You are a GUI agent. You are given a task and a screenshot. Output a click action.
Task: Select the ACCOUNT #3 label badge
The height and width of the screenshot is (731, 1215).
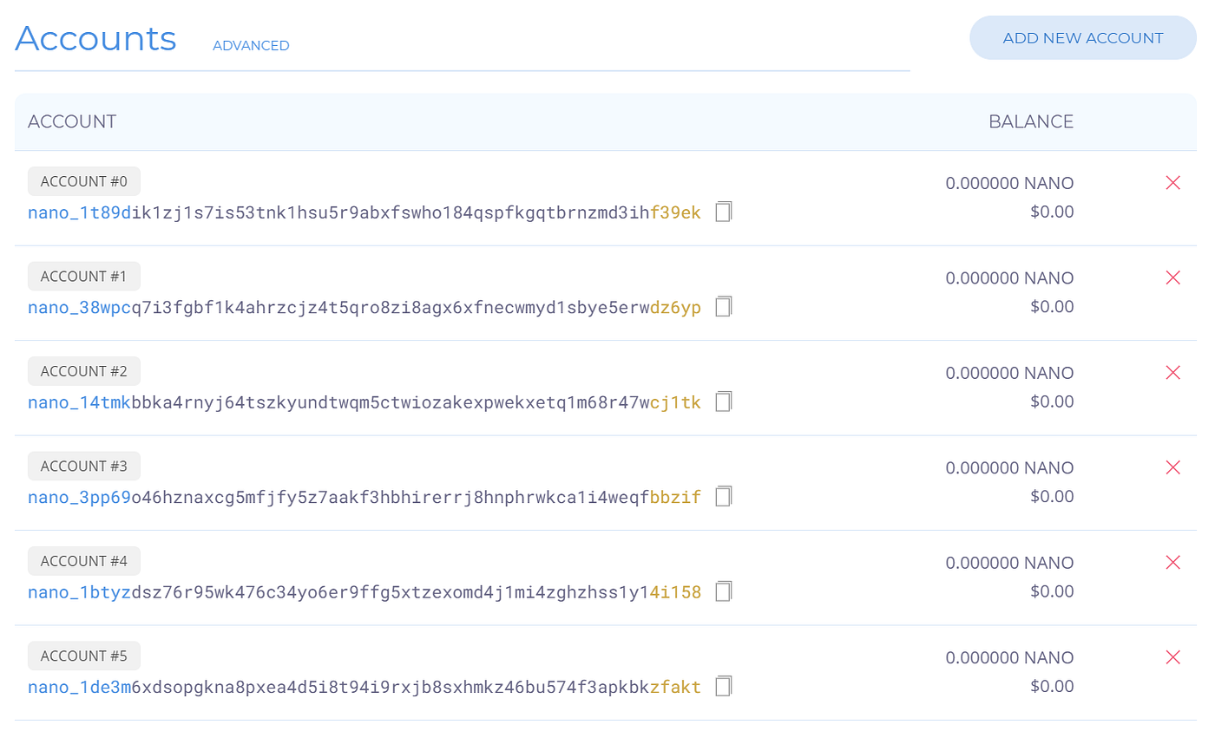84,467
